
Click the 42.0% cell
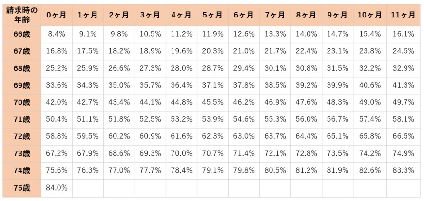[57, 102]
